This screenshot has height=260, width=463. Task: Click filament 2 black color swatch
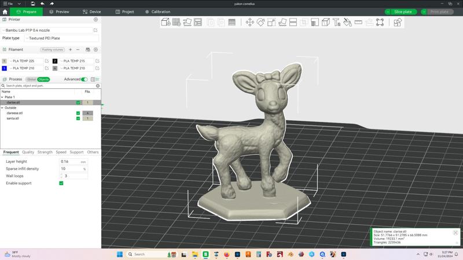click(55, 61)
